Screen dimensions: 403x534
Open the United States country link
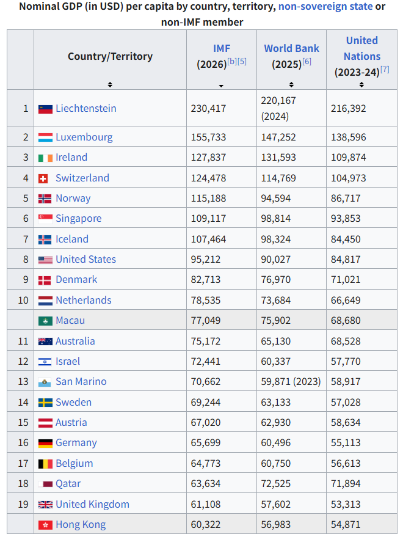(x=85, y=259)
